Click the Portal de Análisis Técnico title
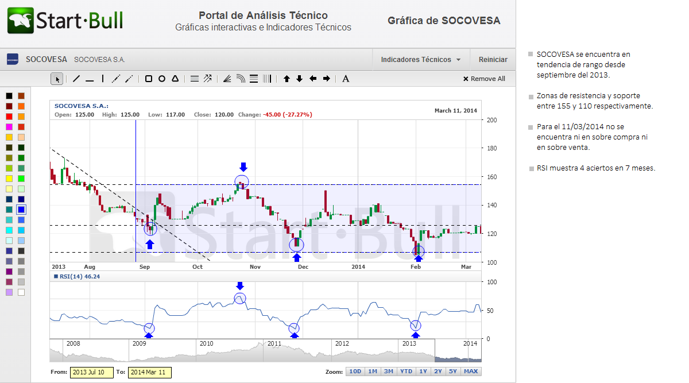This screenshot has width=689, height=383. coord(263,16)
